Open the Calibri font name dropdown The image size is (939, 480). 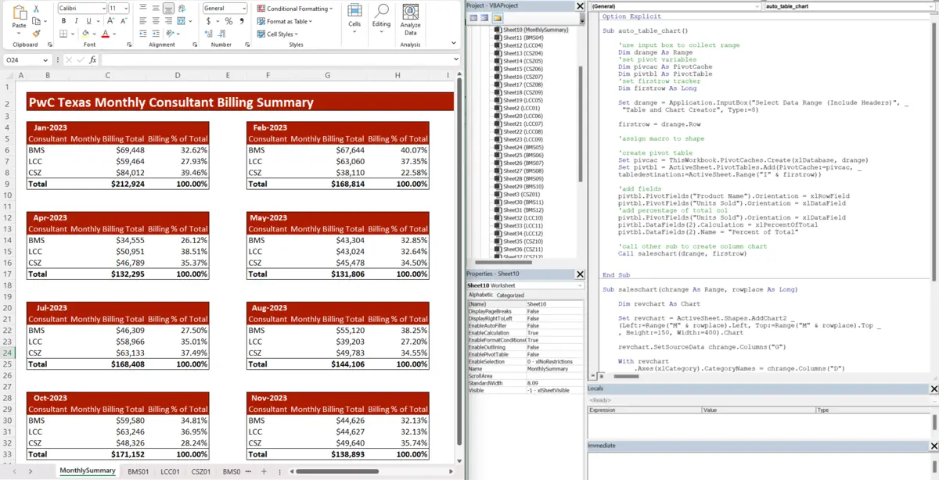tap(104, 8)
